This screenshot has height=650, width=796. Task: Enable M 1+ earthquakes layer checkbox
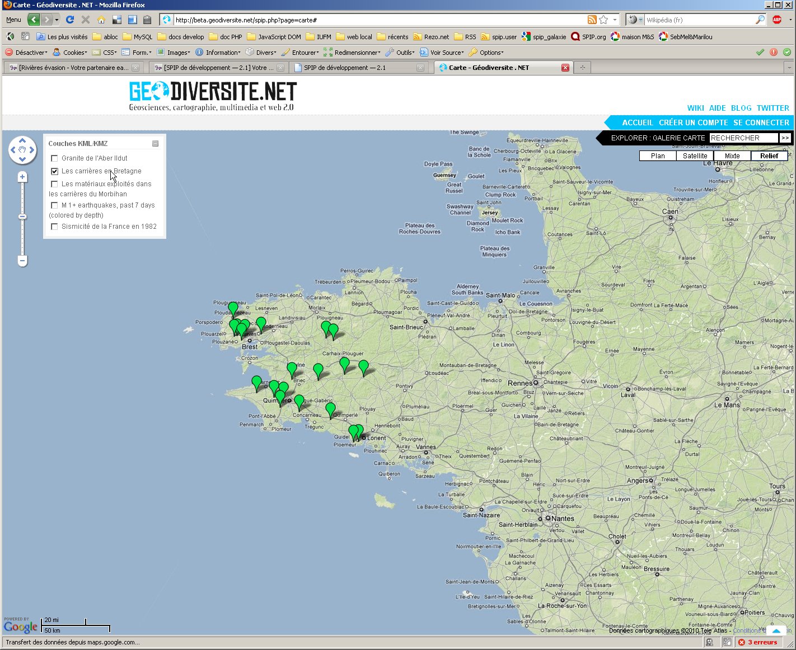(x=54, y=205)
